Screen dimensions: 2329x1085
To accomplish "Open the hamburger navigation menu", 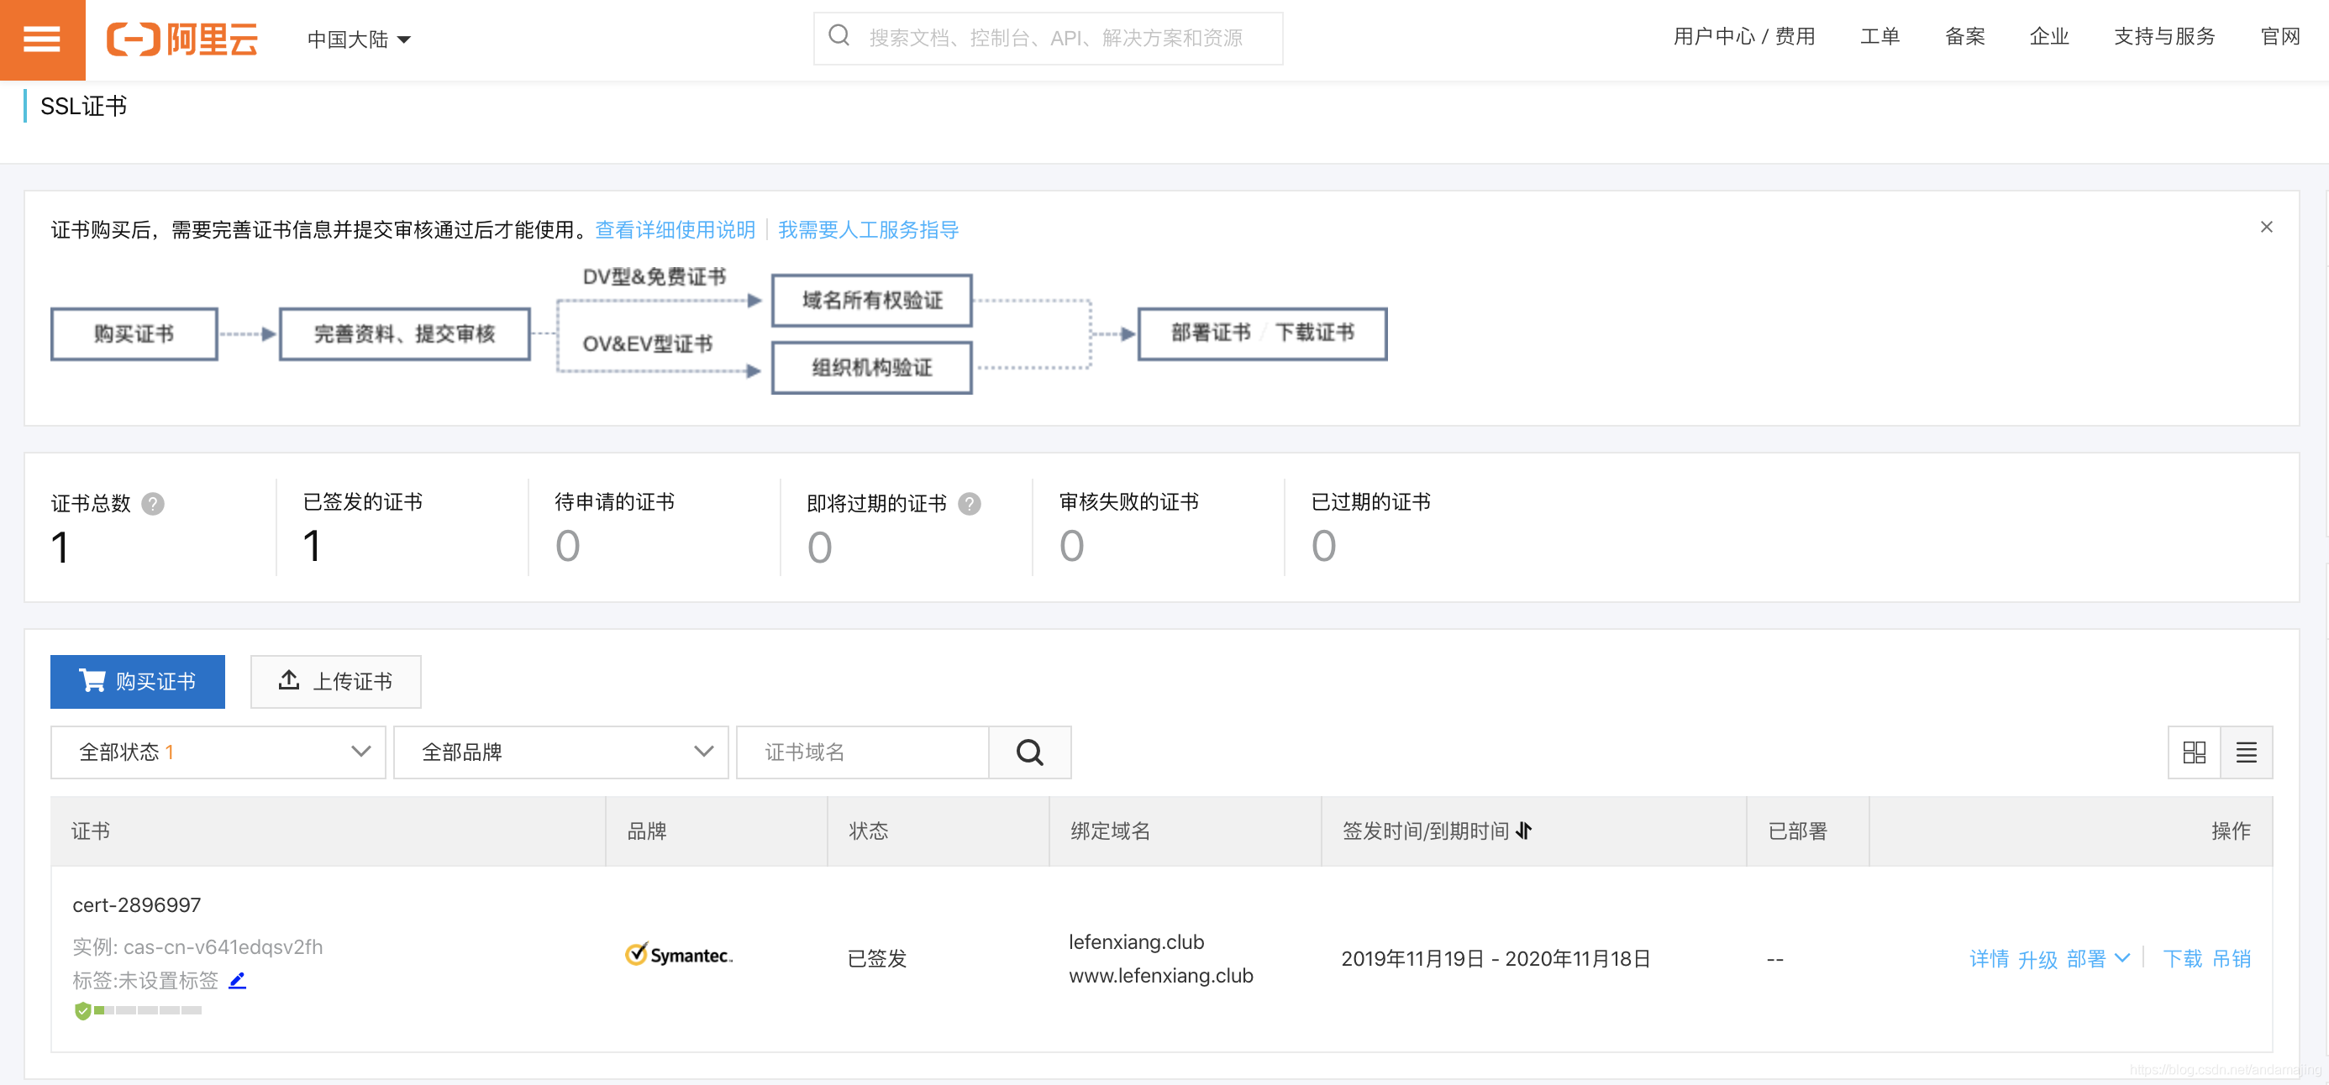I will tap(42, 39).
